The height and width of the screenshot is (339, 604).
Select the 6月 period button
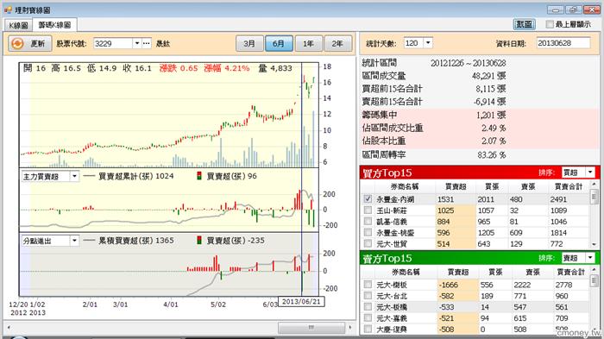pos(279,43)
